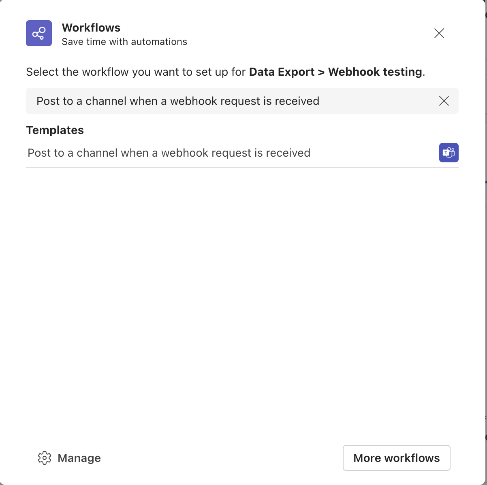The image size is (487, 485).
Task: Click the divider line below the template
Action: point(242,168)
